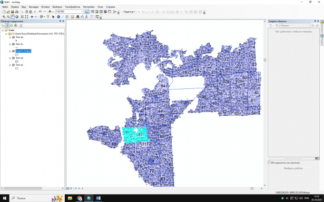Open the Editor toolbar icon

point(87,12)
